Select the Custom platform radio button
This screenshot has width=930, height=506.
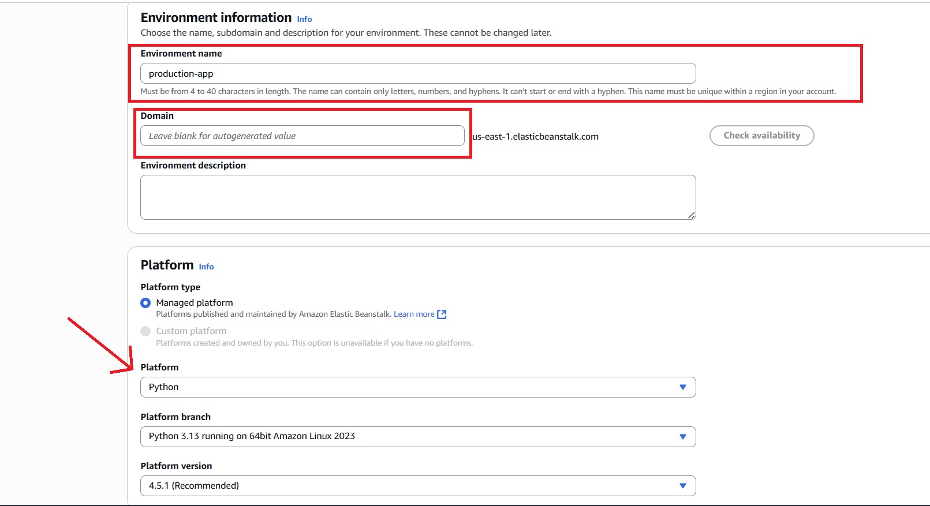[x=145, y=331]
